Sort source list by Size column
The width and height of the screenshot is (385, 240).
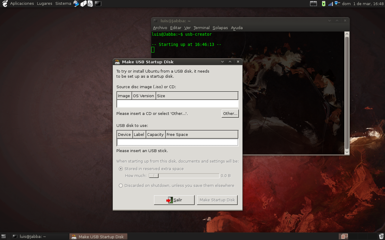tap(197, 96)
